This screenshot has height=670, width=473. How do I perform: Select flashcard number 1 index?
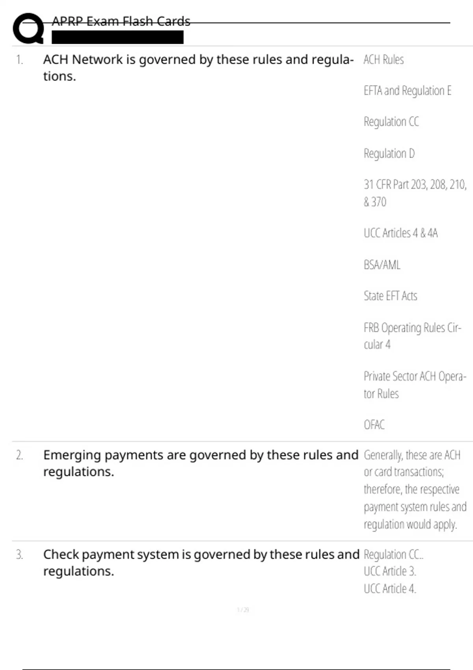tap(19, 60)
